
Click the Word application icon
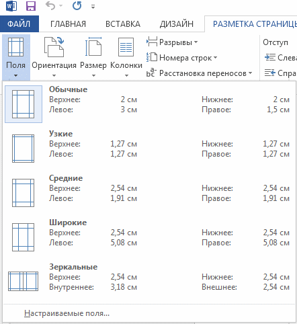(11, 6)
